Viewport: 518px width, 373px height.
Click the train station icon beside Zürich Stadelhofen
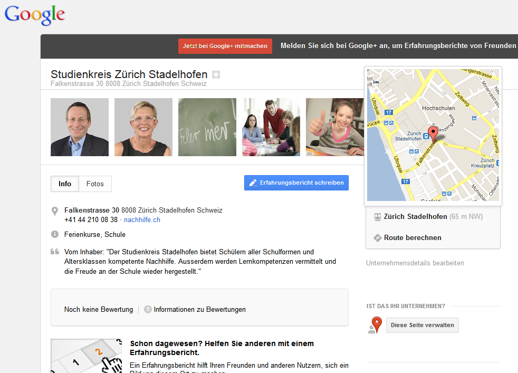point(378,217)
